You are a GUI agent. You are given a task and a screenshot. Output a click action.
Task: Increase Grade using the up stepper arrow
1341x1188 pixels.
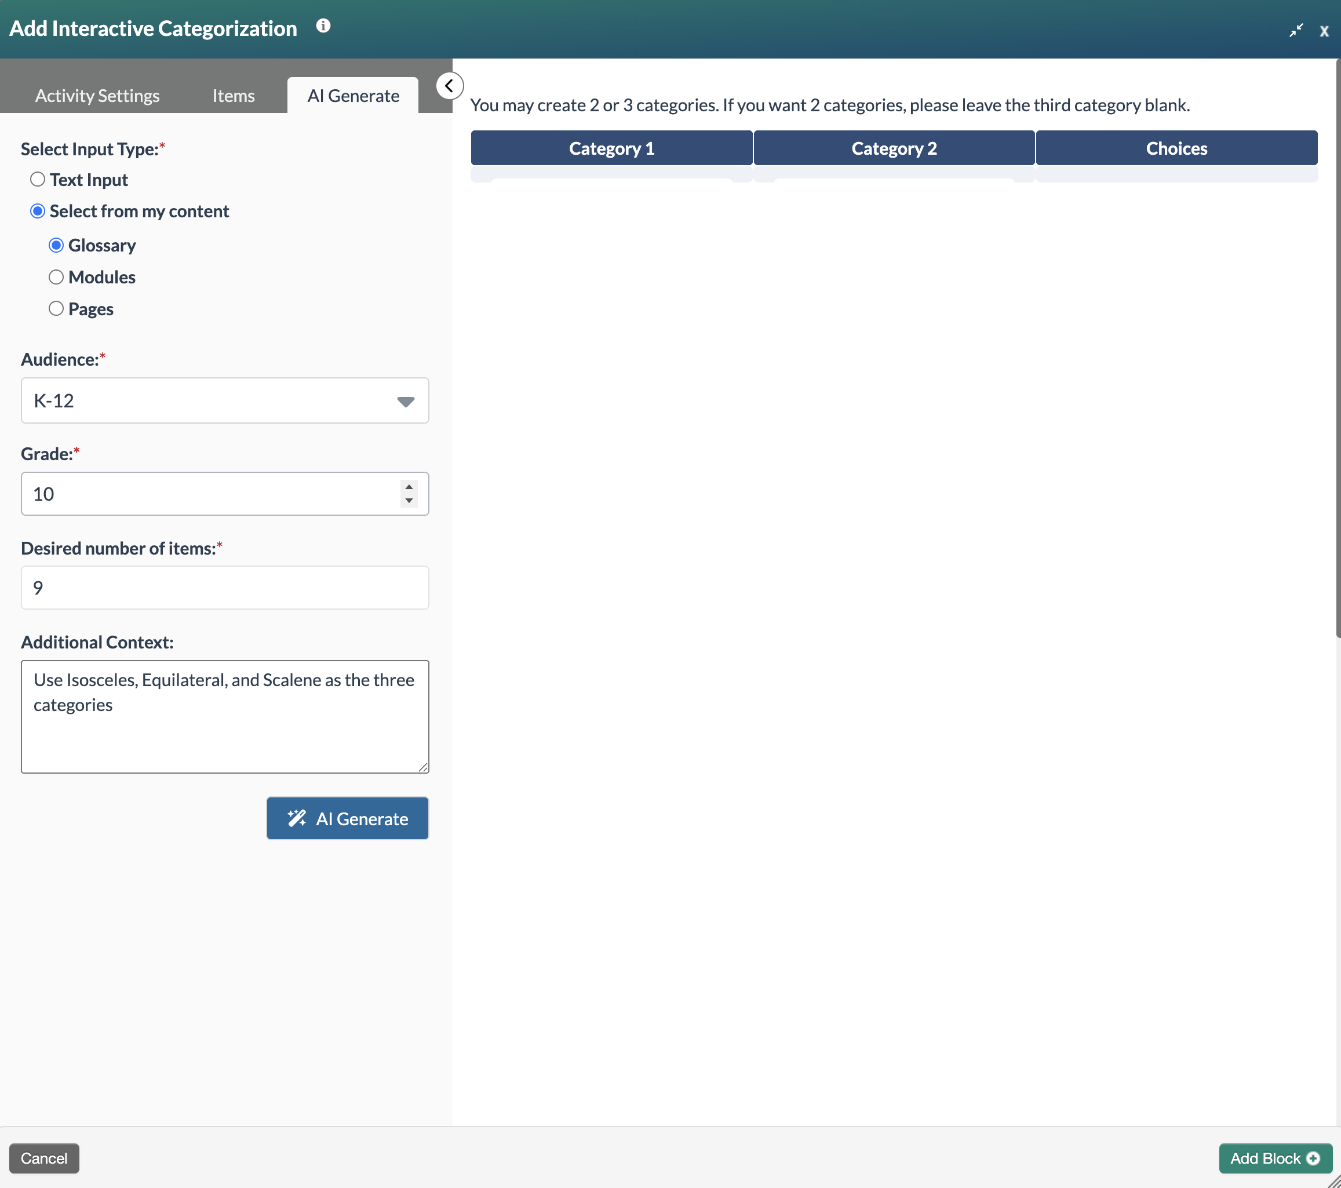(408, 486)
